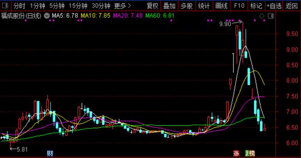This screenshot has width=301, height=158.
Task: Click the 6.50 price axis label
Action: (x=292, y=128)
